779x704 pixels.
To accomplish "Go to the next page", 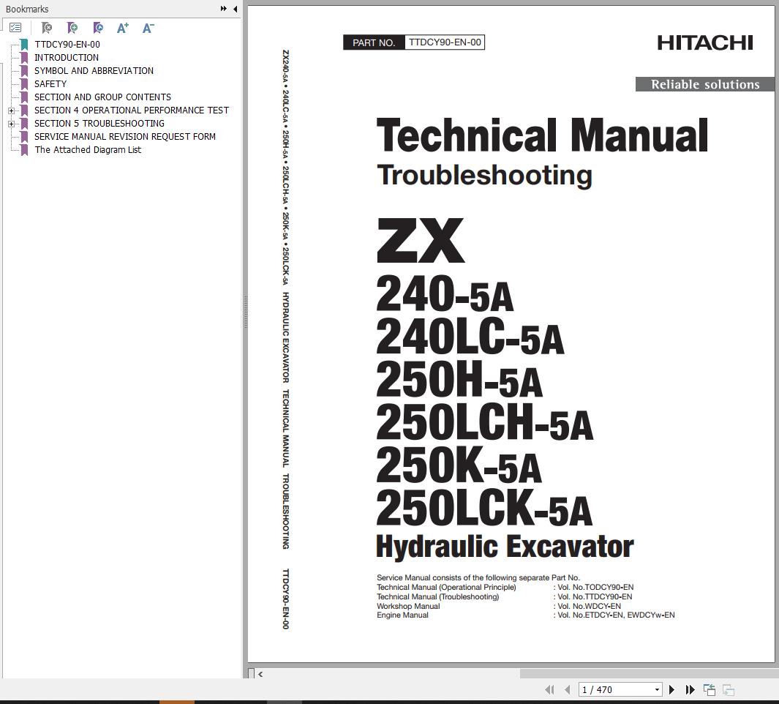I will coord(671,689).
